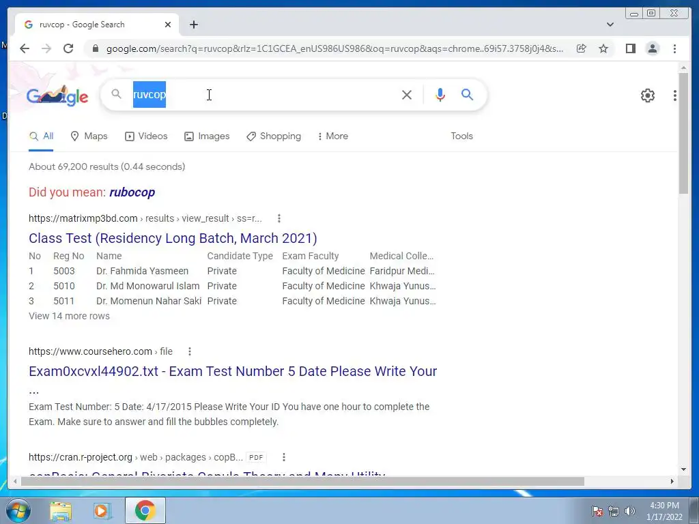Viewport: 699px width, 524px height.
Task: Click the Google doodle logo
Action: point(57,96)
